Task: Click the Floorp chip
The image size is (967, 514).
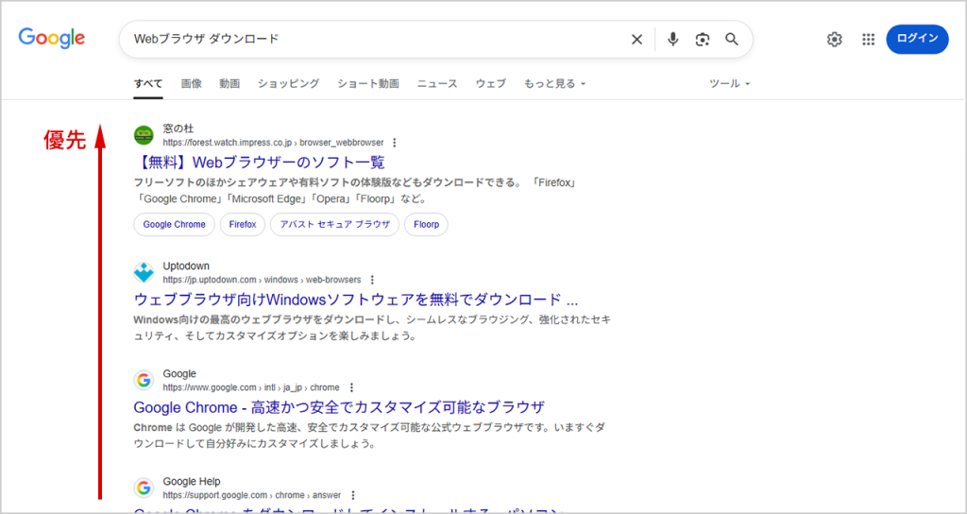Action: [x=426, y=225]
